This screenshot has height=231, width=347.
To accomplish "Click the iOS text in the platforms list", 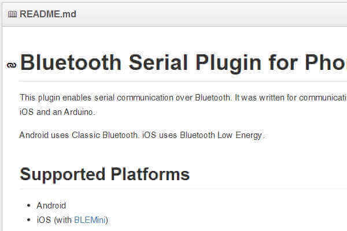I will coord(44,219).
